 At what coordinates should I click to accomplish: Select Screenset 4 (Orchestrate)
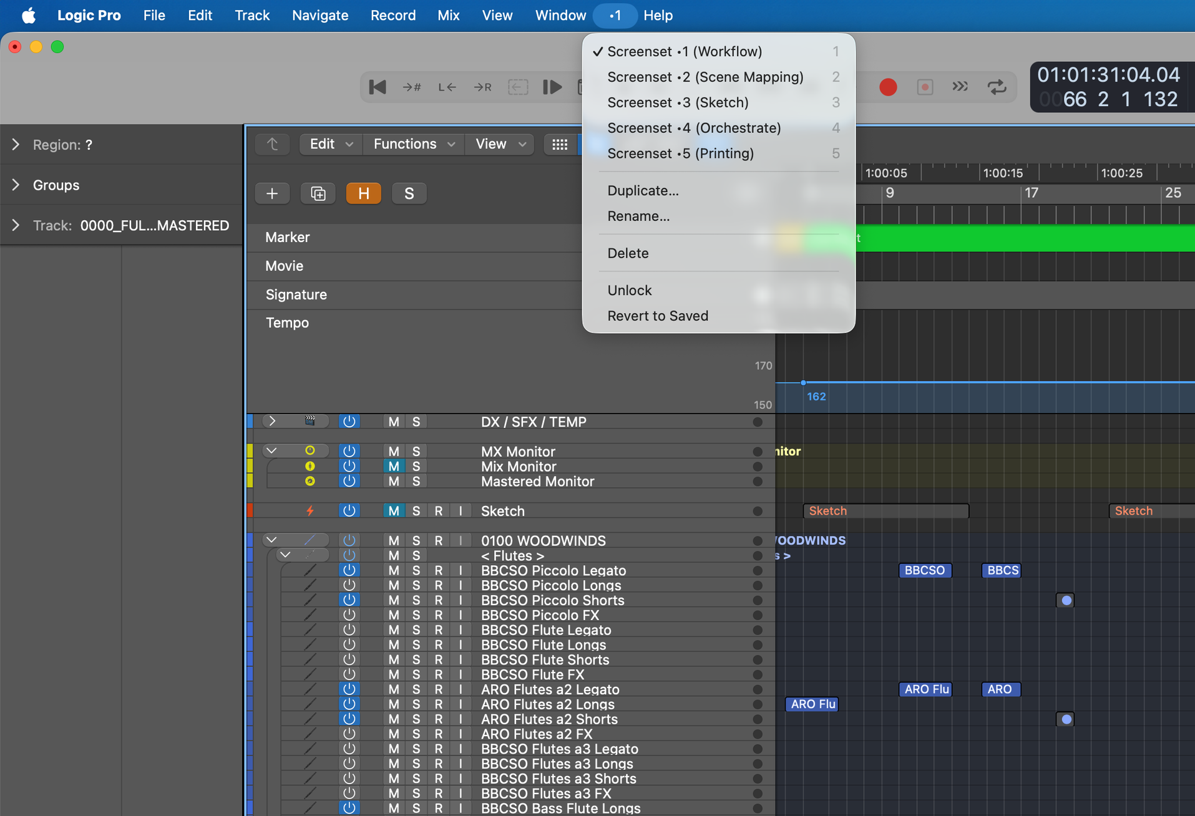718,128
